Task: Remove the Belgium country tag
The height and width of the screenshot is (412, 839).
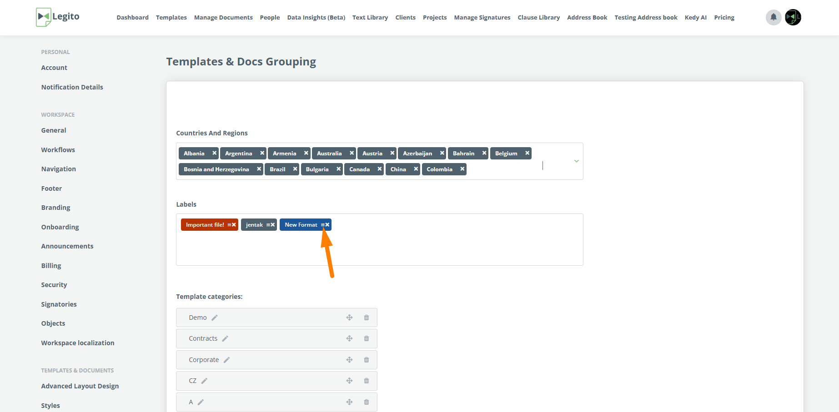Action: (x=527, y=153)
